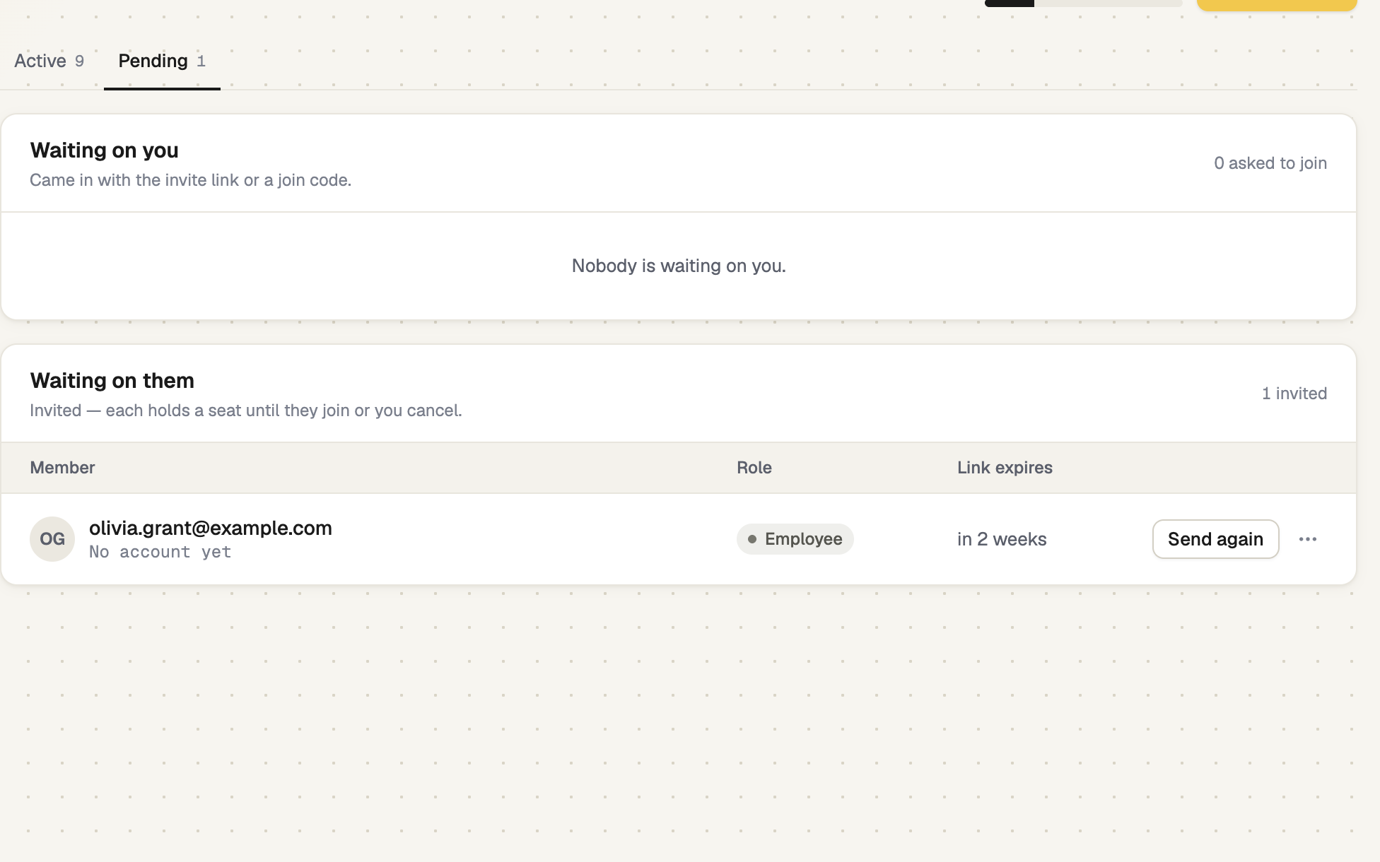Click the OG avatar circle
Screen dimensions: 1380x862
pyautogui.click(x=52, y=539)
